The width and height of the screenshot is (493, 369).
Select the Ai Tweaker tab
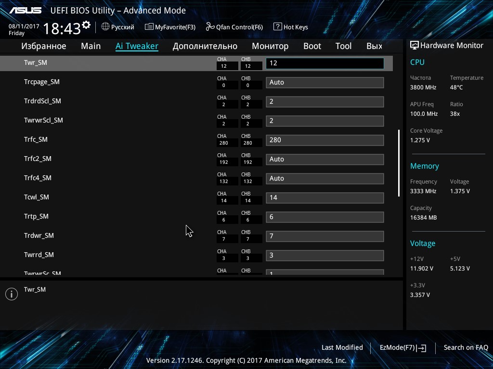tap(137, 46)
